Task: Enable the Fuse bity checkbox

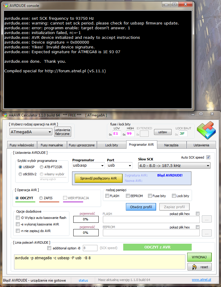Action: pos(150,196)
